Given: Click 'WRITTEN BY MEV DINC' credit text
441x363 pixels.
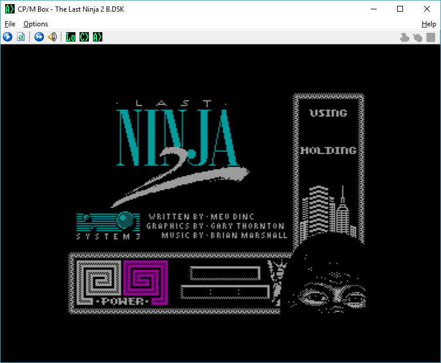Looking at the screenshot, I should tap(201, 217).
